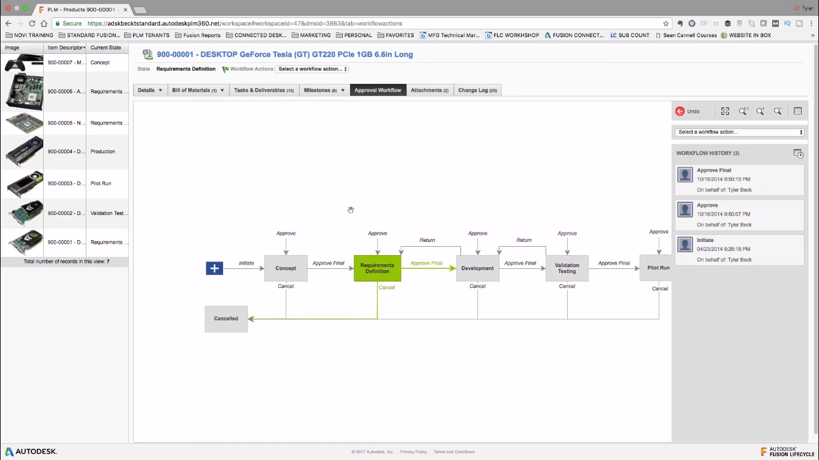Open the Fusion Reports bookmark folder
819x460 pixels.
click(197, 35)
